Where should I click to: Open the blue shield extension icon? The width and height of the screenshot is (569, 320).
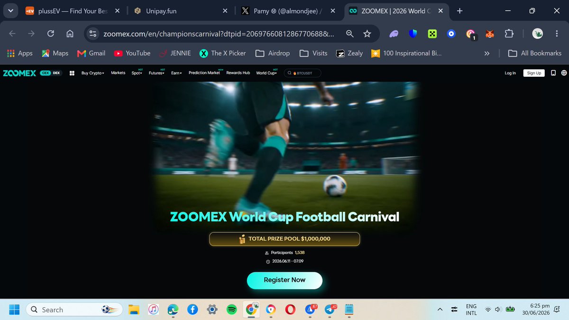413,34
